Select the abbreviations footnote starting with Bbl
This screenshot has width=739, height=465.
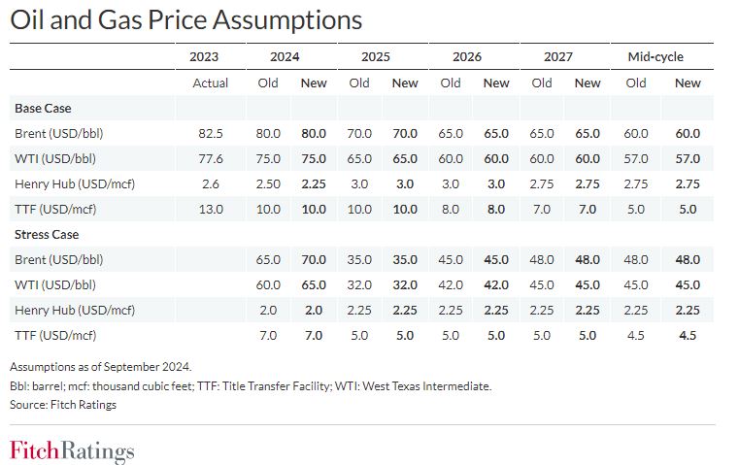click(x=251, y=385)
